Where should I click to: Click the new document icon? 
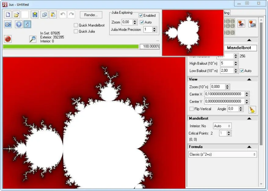pyautogui.click(x=8, y=15)
